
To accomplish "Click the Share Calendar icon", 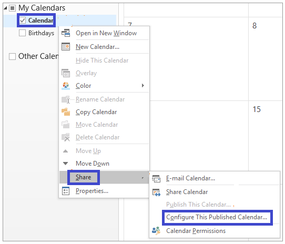I will [x=156, y=192].
